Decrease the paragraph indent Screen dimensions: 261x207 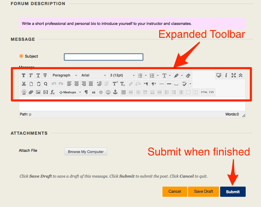[106, 84]
